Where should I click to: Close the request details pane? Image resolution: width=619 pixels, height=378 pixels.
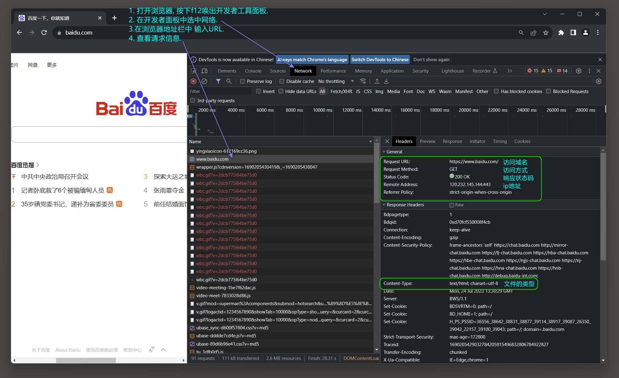387,141
